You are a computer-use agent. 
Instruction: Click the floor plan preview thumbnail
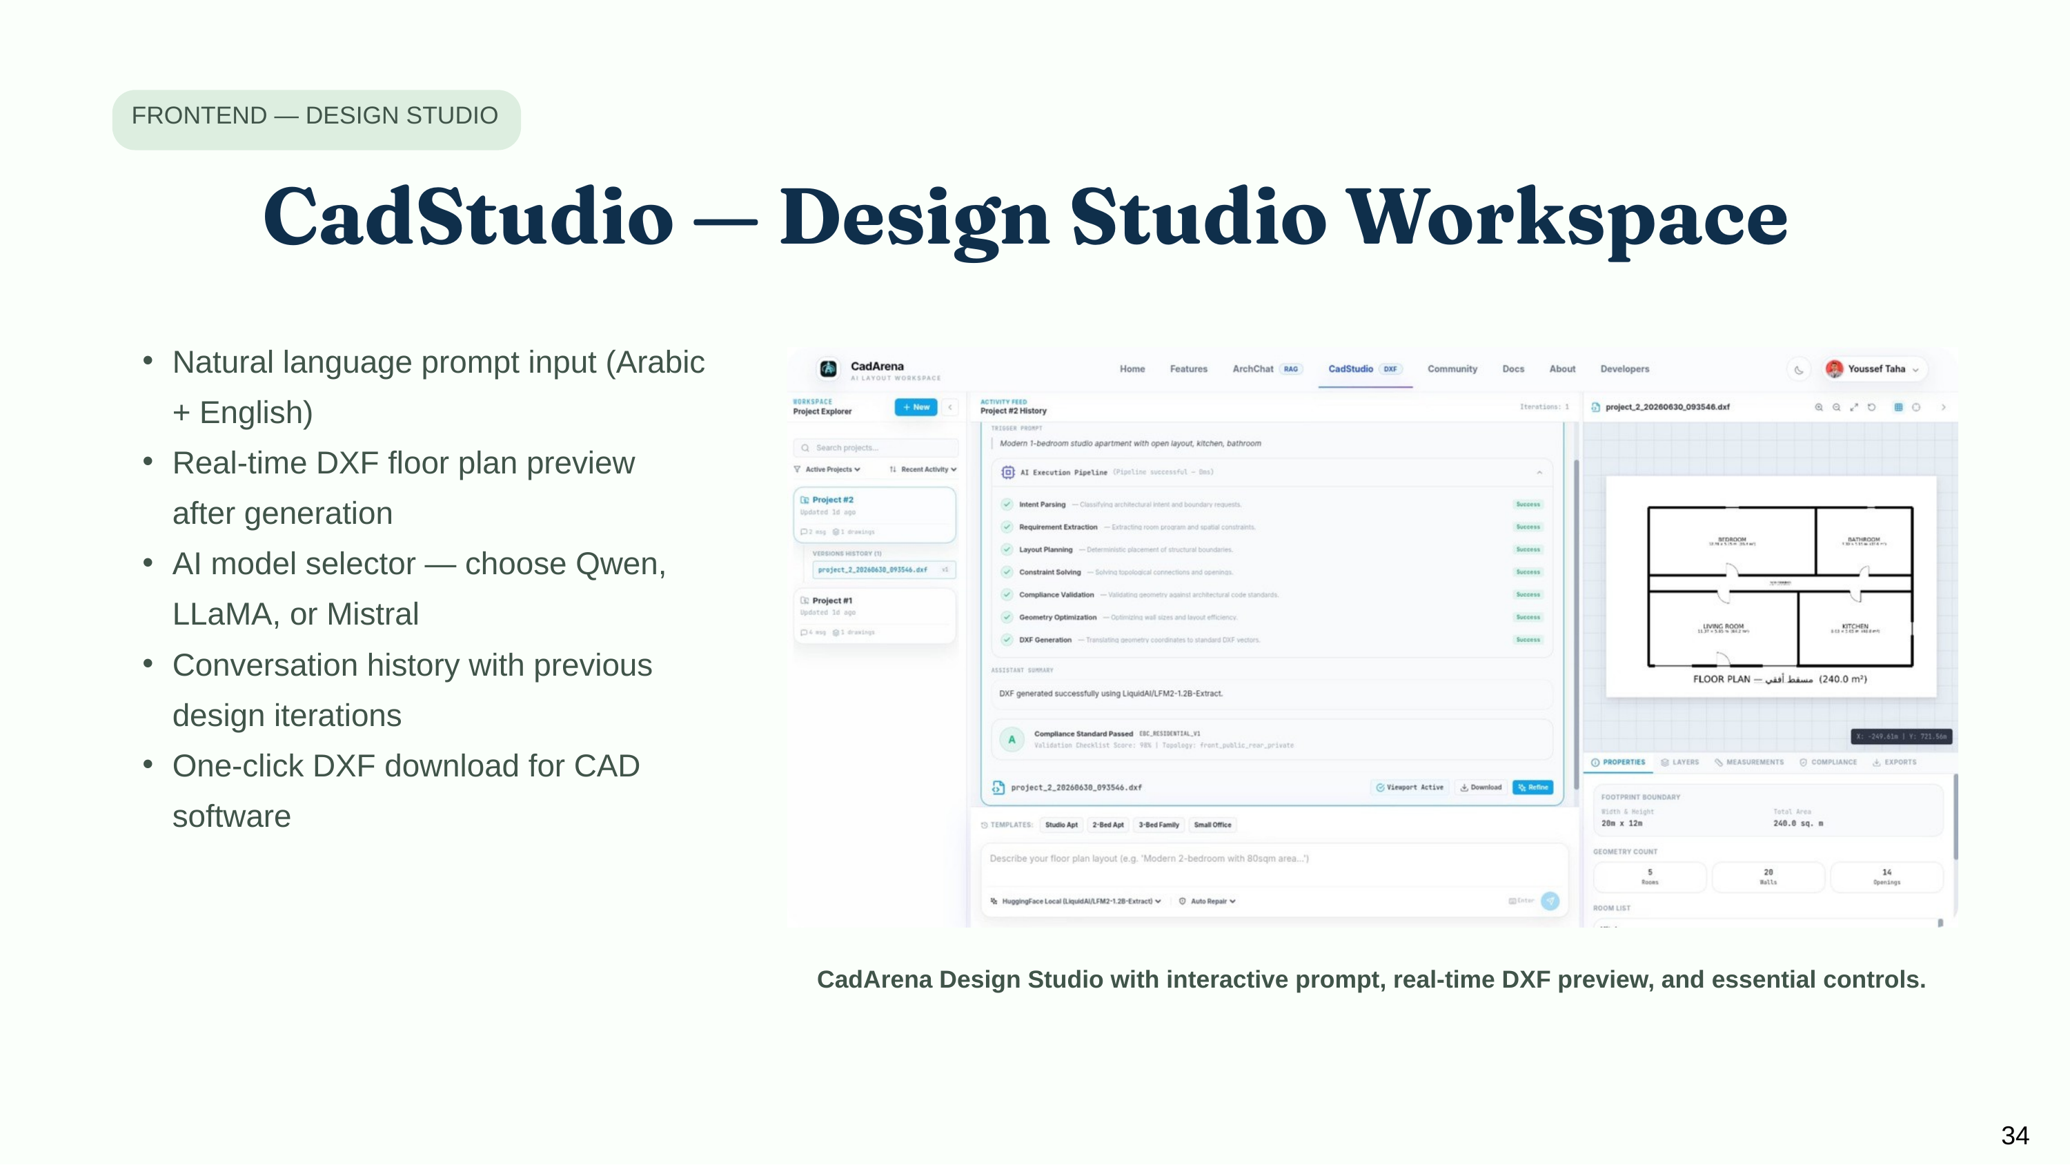click(1771, 587)
